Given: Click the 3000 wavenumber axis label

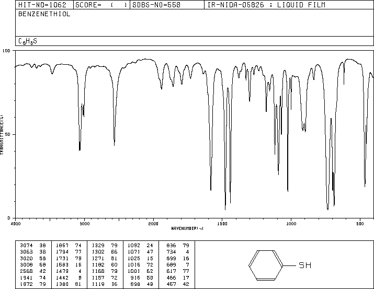Looking at the screenshot, I should [84, 224].
